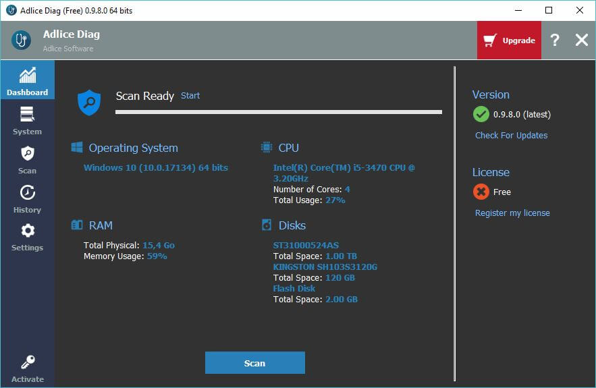Click the Start link beside Scan Ready

point(190,96)
